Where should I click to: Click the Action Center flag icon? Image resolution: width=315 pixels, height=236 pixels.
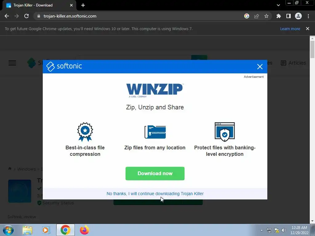[277, 230]
